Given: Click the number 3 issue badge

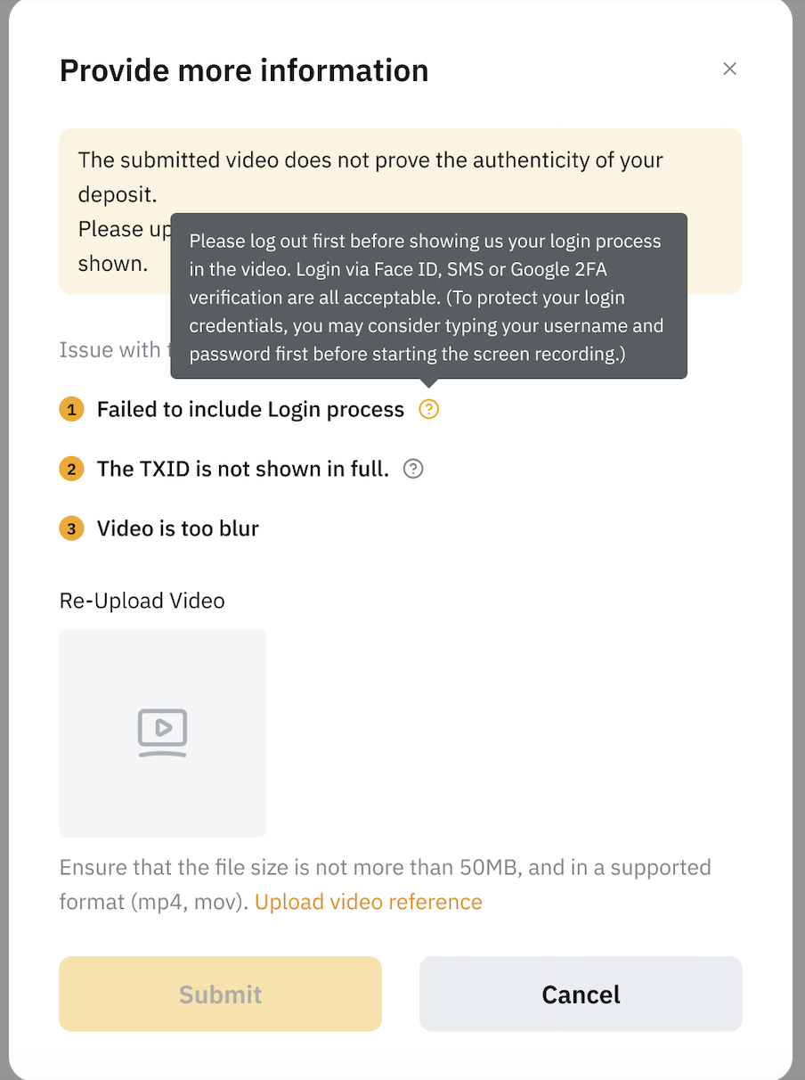Looking at the screenshot, I should [71, 528].
